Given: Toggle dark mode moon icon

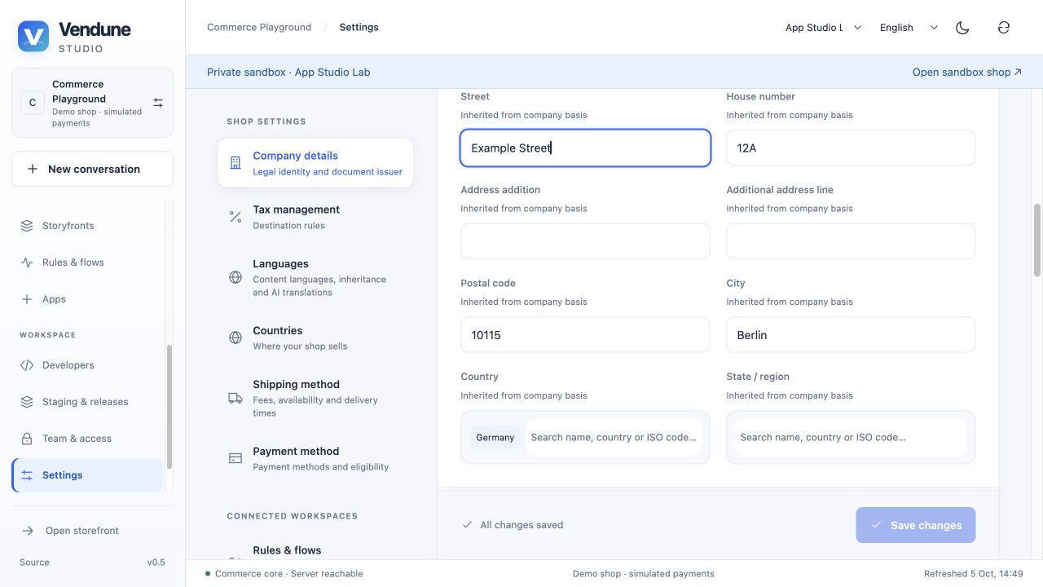Looking at the screenshot, I should coord(962,28).
